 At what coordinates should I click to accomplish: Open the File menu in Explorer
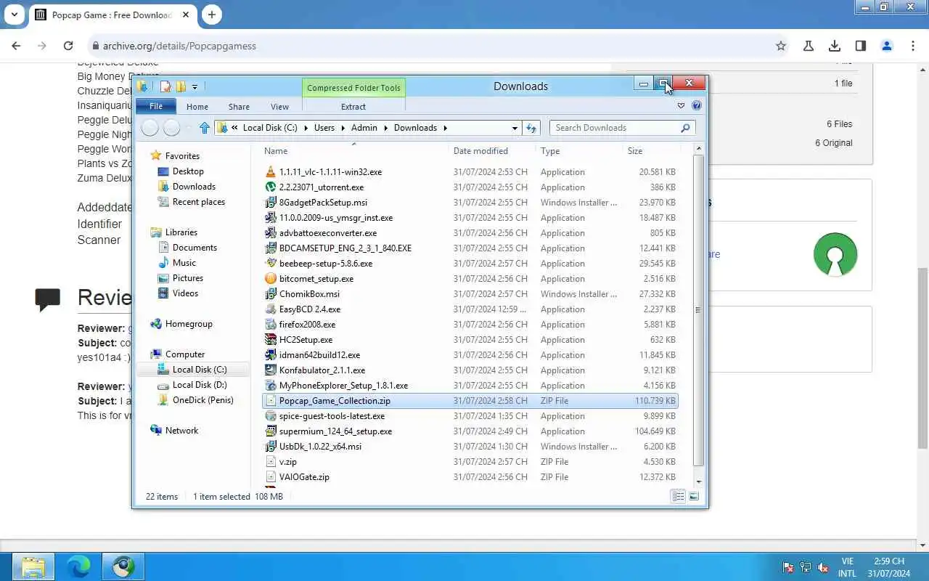coord(156,107)
